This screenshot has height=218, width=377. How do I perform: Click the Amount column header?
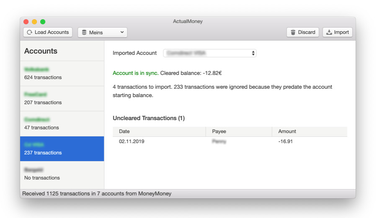pyautogui.click(x=310, y=131)
